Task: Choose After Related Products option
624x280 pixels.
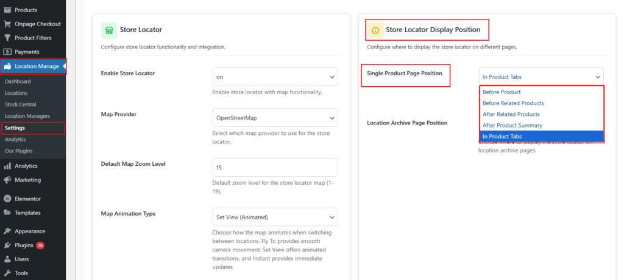Action: [511, 114]
